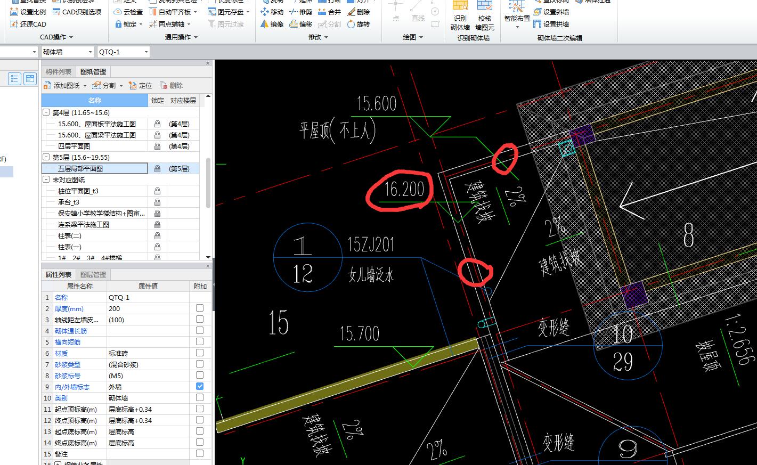Select the 连系梁平法施工图 drawing
This screenshot has width=757, height=465.
tap(84, 224)
